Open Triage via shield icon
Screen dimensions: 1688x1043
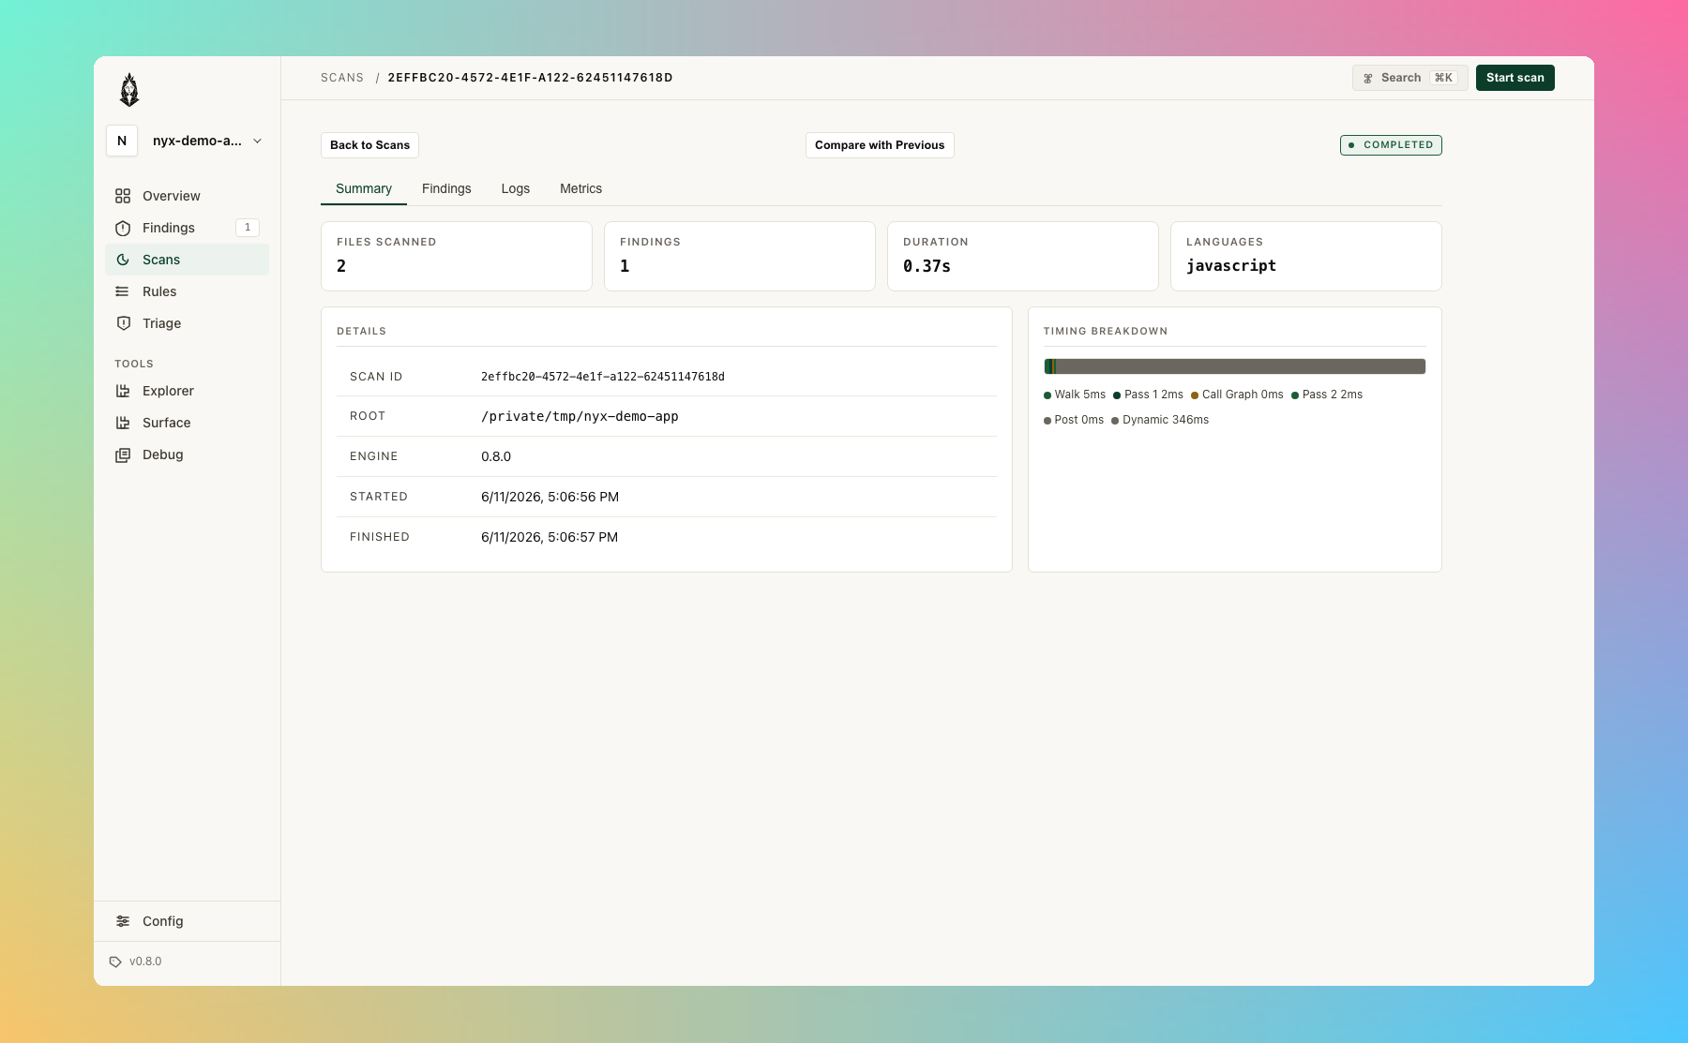[x=123, y=323]
